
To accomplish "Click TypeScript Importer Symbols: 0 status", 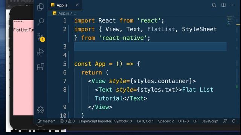I will [x=105, y=121].
